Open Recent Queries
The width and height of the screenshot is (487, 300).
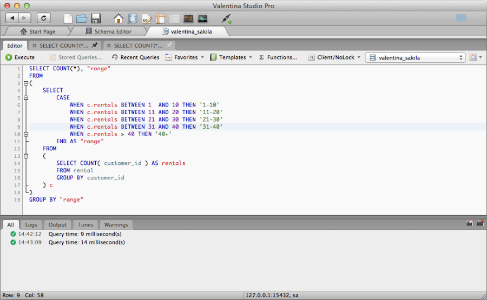pyautogui.click(x=135, y=57)
